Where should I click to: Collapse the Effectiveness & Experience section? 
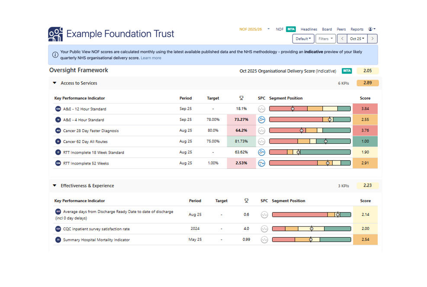(55, 186)
